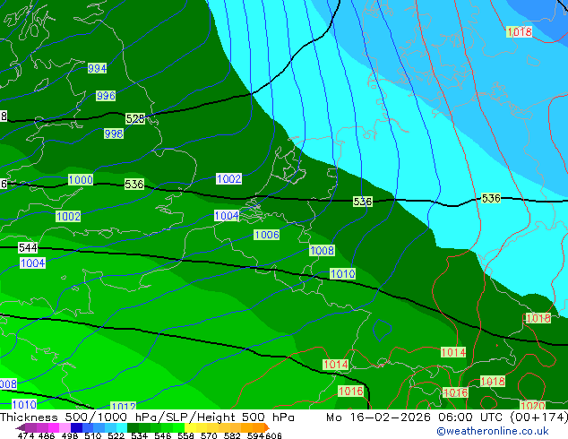The width and height of the screenshot is (568, 439).
Task: Click the pale pink legend swatch left of 498
Action: pyautogui.click(x=65, y=427)
